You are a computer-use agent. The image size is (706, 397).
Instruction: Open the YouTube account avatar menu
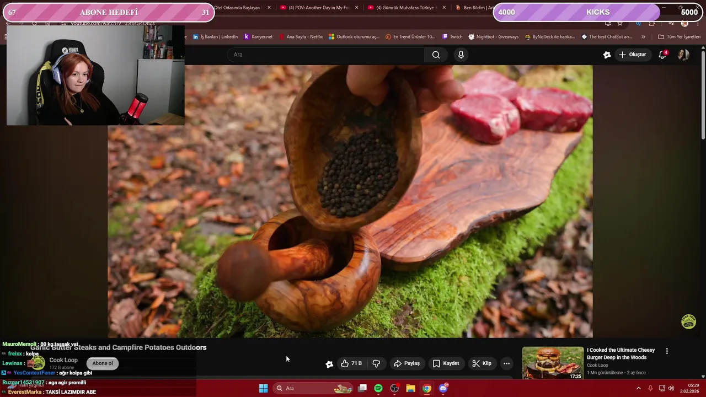click(683, 55)
